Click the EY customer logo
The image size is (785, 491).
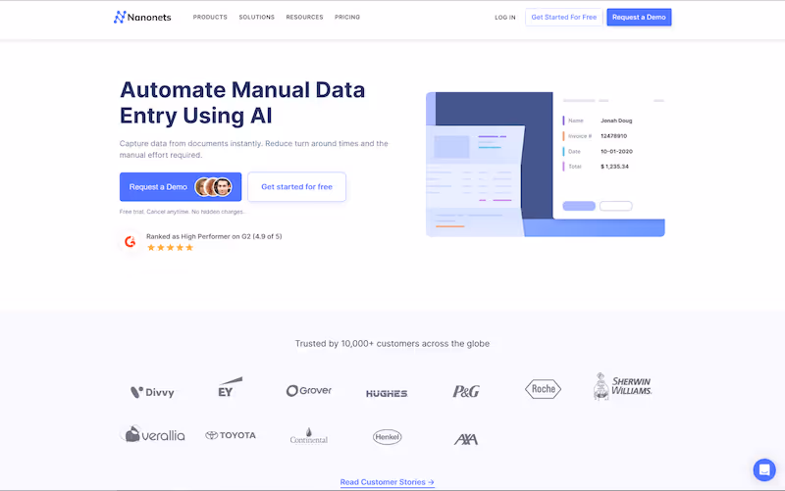coord(230,387)
